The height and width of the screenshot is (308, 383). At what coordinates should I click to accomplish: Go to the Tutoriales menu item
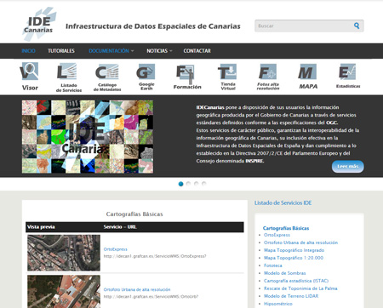(61, 51)
